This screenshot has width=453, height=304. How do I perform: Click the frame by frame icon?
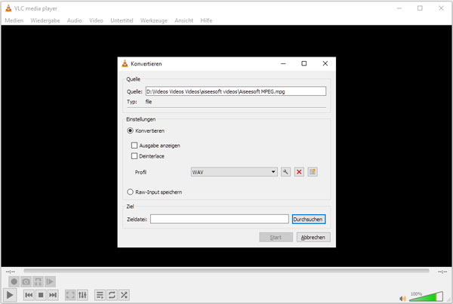coord(50,281)
